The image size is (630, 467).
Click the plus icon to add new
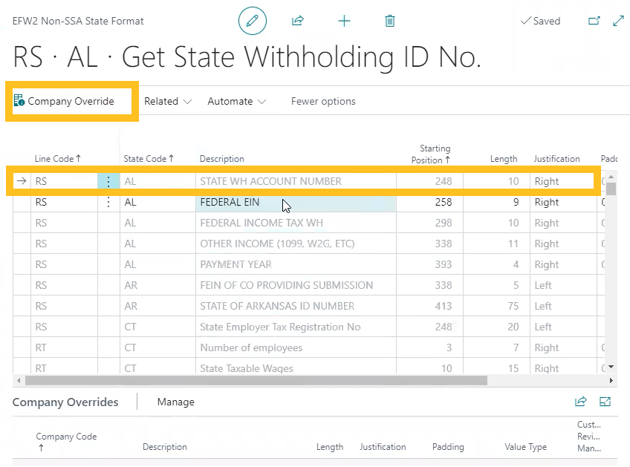point(344,21)
